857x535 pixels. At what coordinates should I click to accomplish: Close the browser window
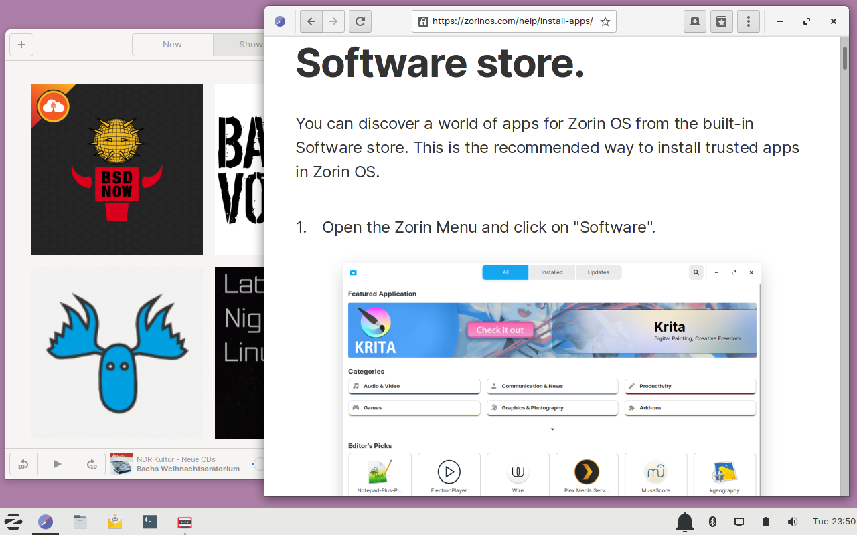pos(834,21)
